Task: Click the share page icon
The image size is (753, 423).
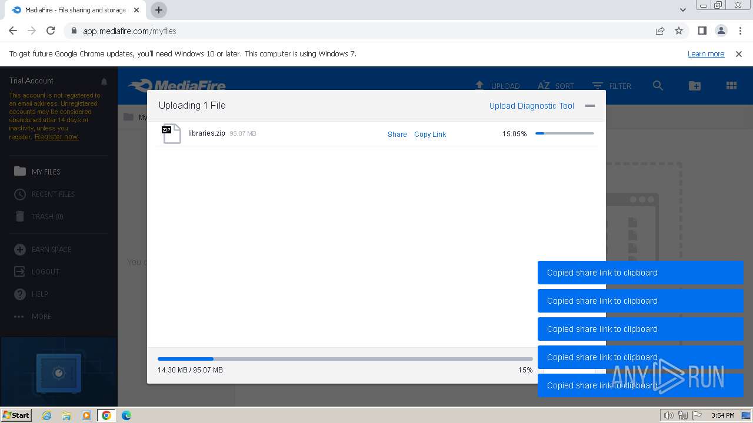Action: click(x=660, y=31)
